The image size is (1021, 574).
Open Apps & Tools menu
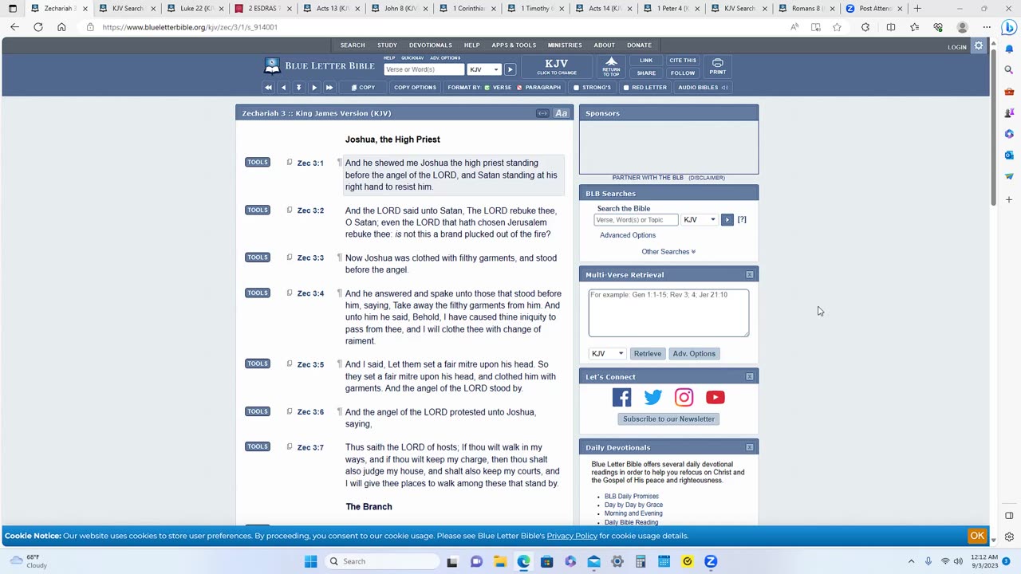click(514, 45)
